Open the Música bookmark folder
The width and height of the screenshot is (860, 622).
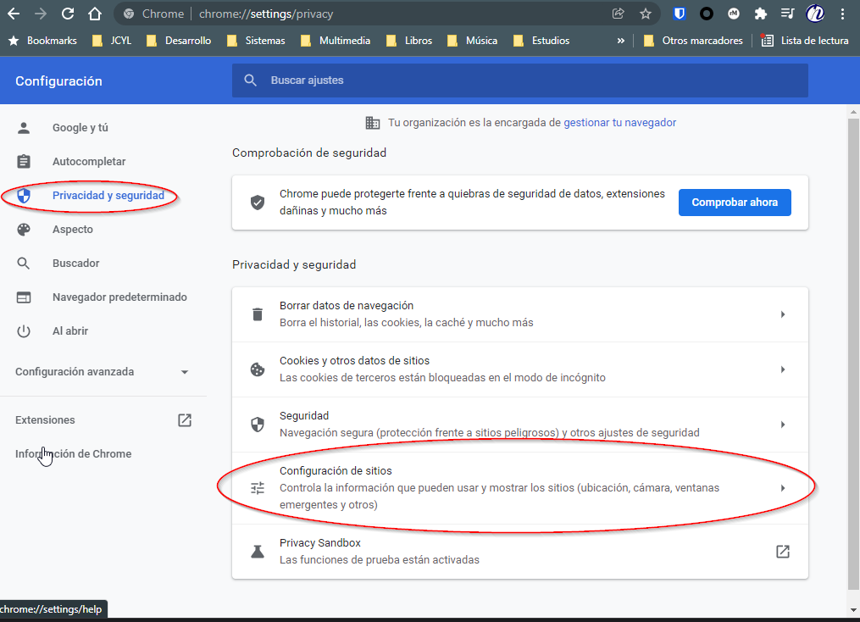(x=472, y=41)
